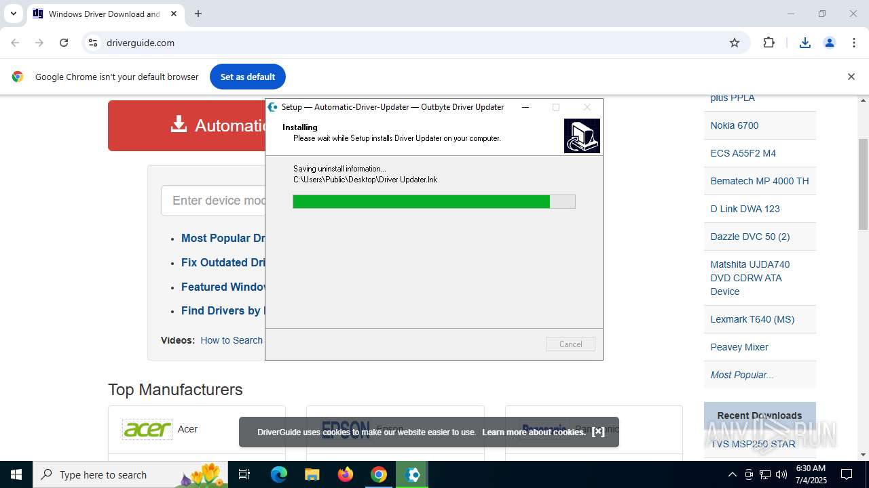Launch Microsoft Edge from the taskbar
The height and width of the screenshot is (488, 869).
pyautogui.click(x=279, y=474)
